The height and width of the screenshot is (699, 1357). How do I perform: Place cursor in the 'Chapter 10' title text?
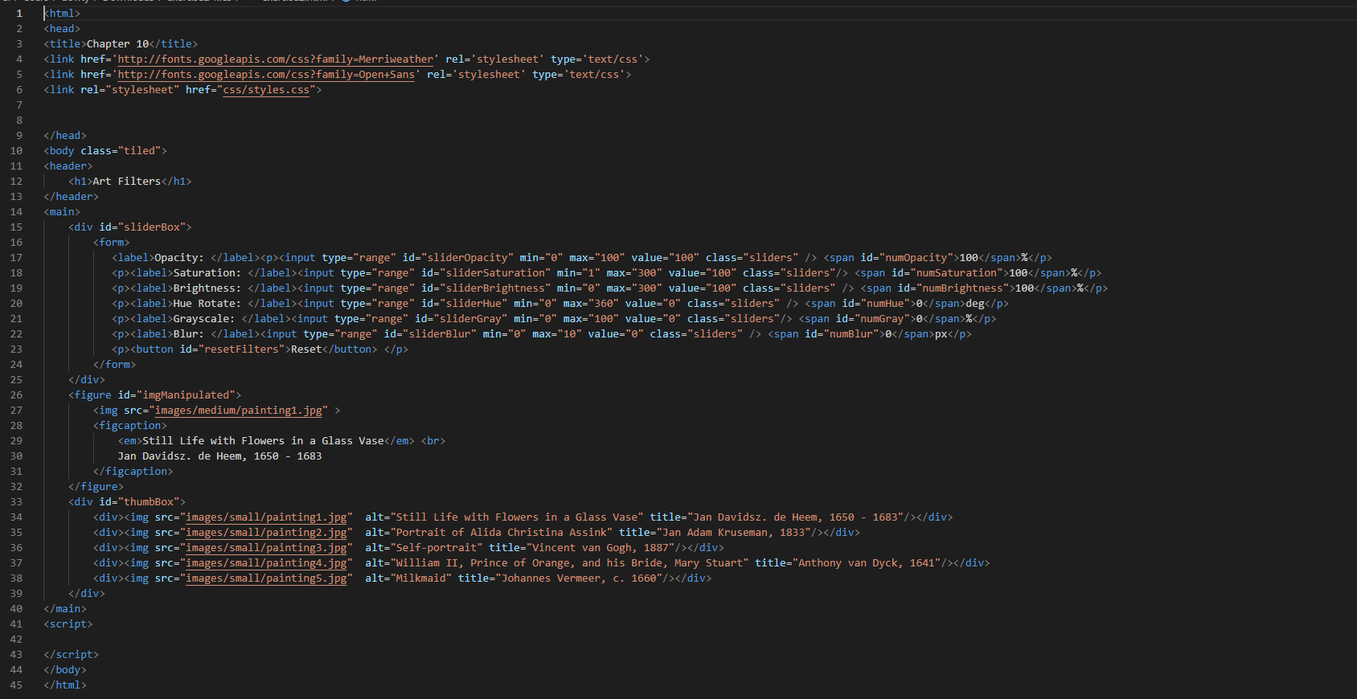point(117,44)
